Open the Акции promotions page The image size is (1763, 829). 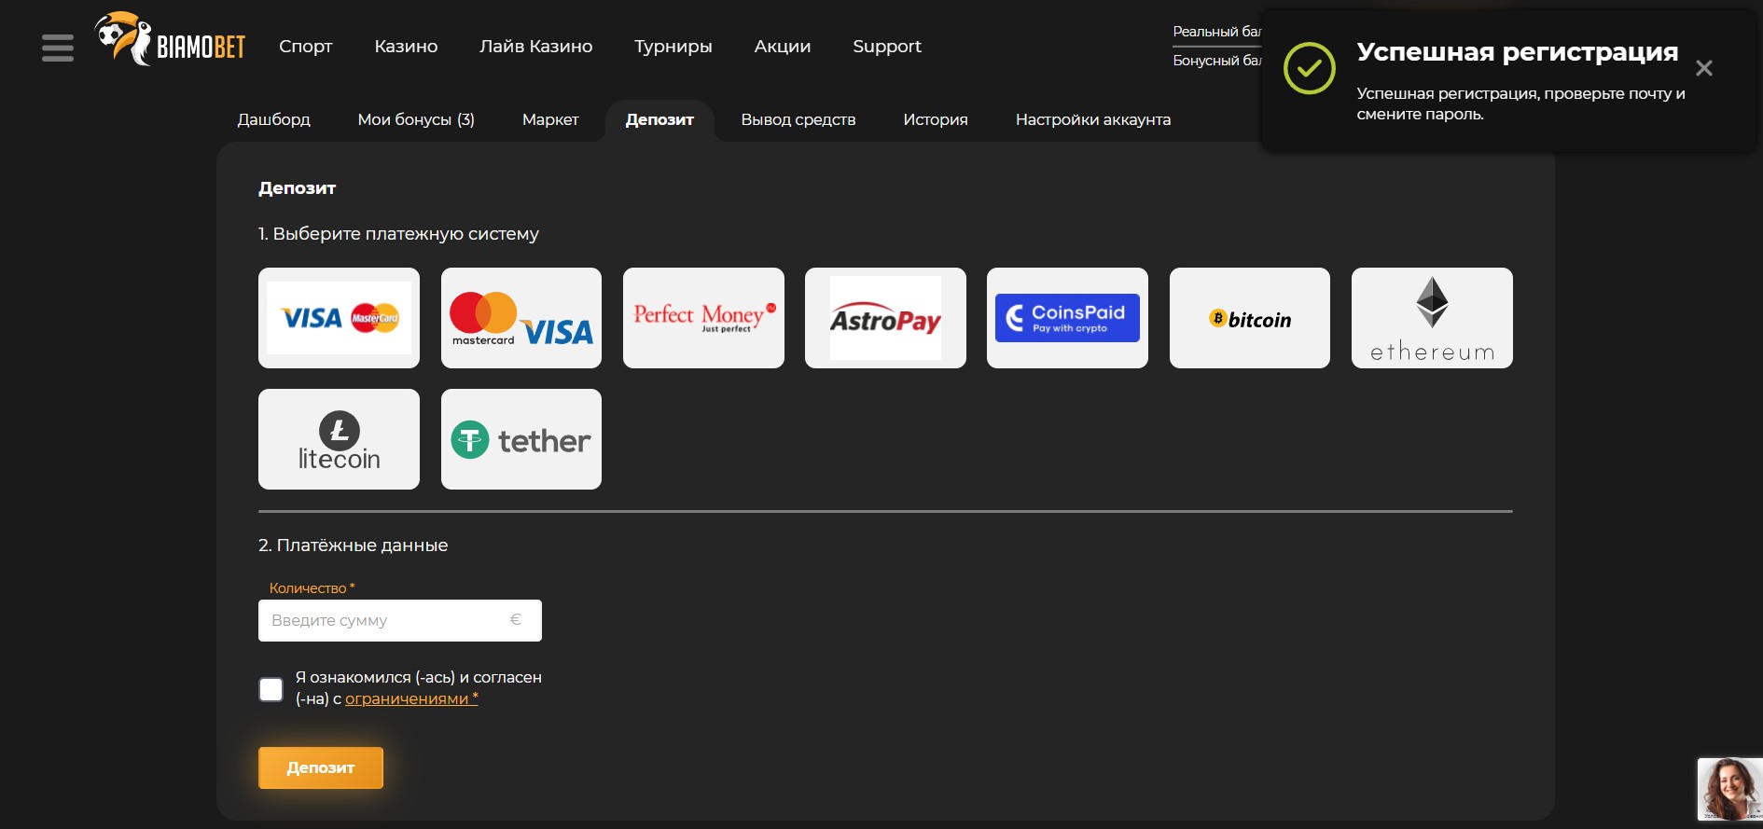point(782,47)
